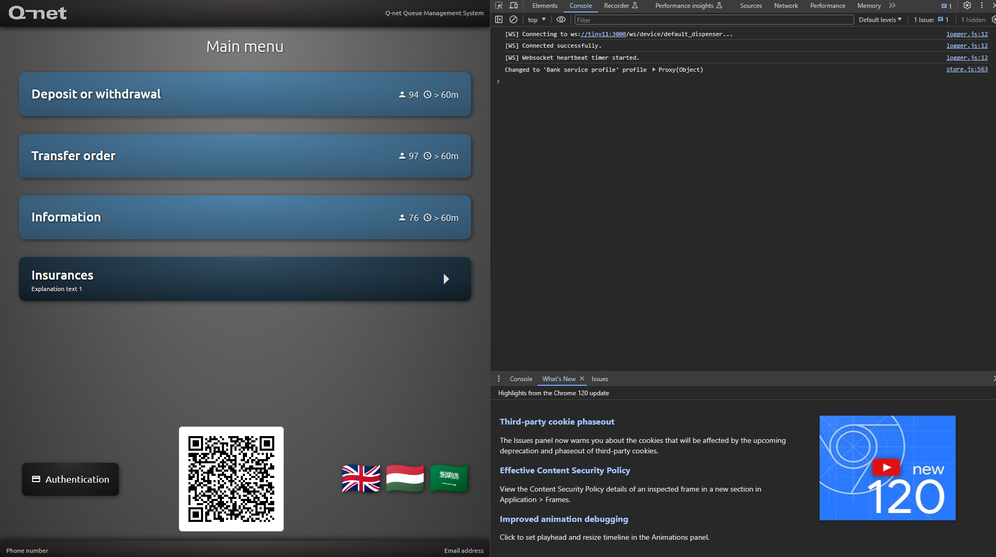Click the 'Phone number' footer text
The height and width of the screenshot is (557, 996).
27,551
